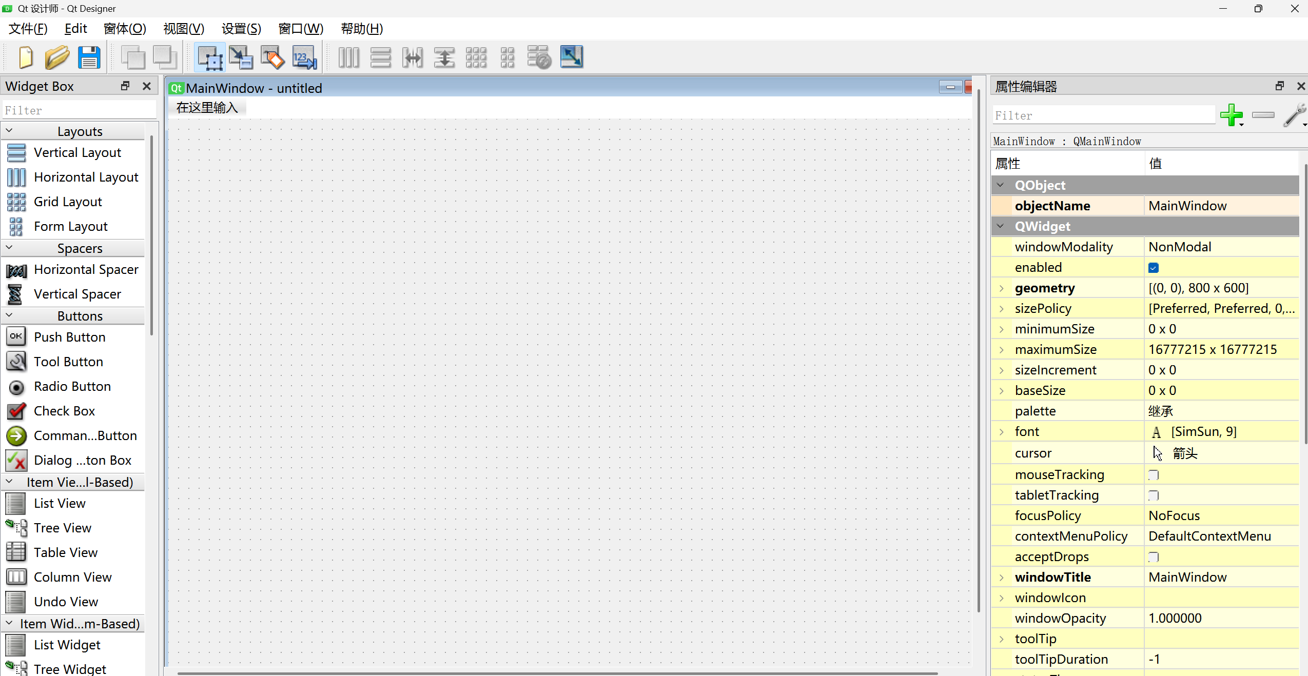
Task: Select the Edit Widgets mode icon
Action: coord(209,57)
